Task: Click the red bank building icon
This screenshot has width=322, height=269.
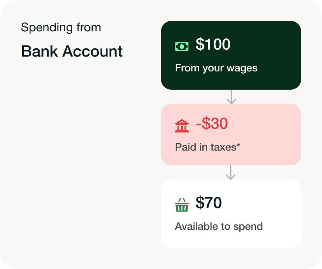Action: pyautogui.click(x=182, y=126)
